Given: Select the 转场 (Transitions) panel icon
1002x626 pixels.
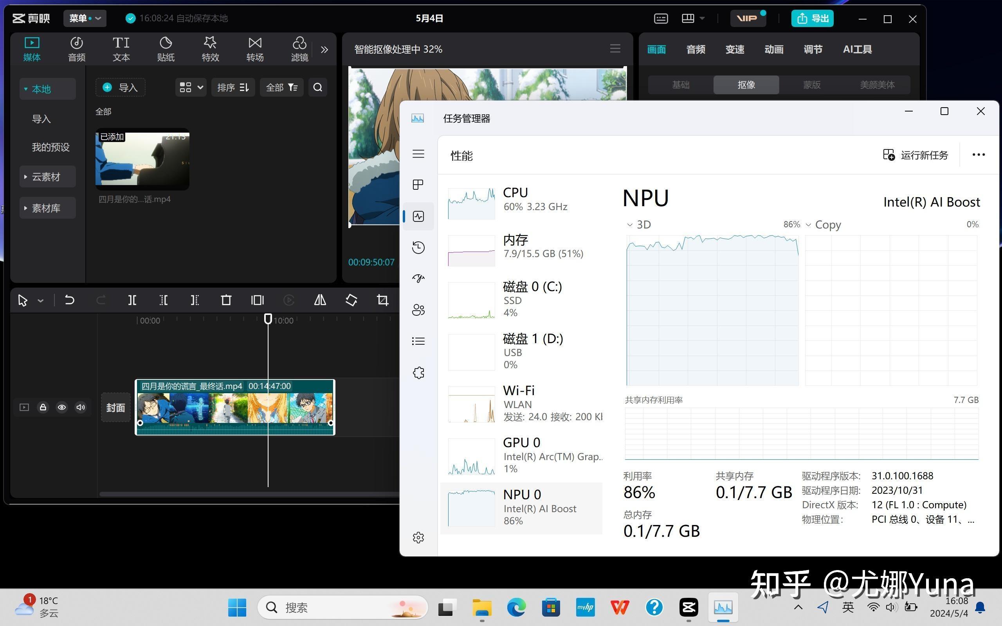Looking at the screenshot, I should point(255,49).
